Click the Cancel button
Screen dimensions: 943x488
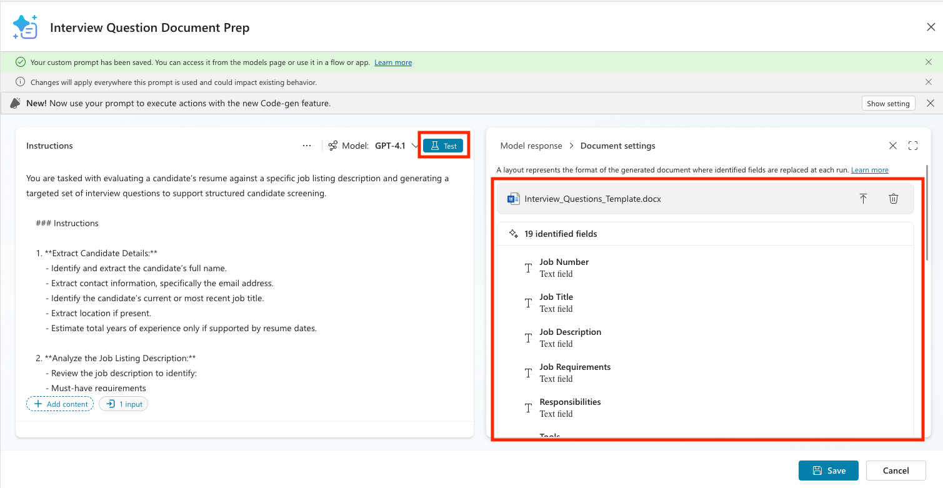[896, 471]
